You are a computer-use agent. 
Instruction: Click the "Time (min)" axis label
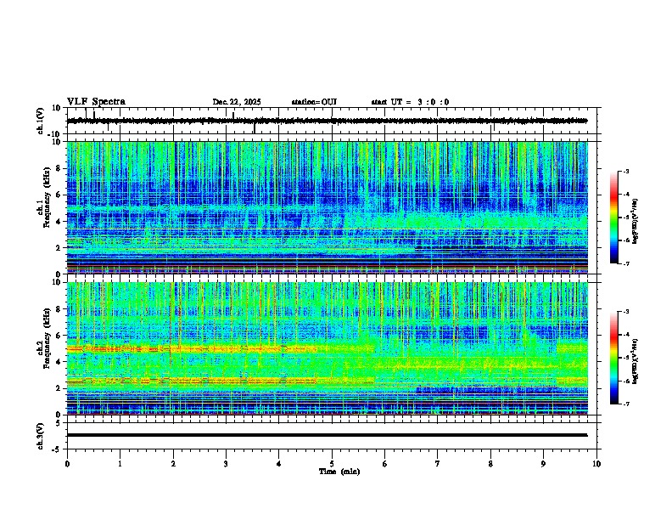click(339, 472)
